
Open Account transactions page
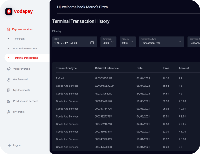click(25, 48)
